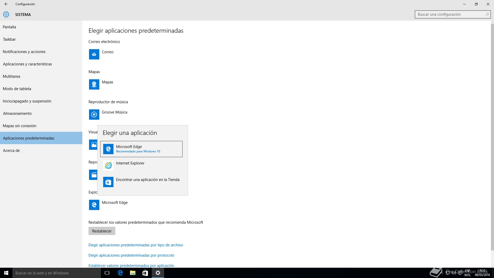Open Modo de tableta

(41, 89)
